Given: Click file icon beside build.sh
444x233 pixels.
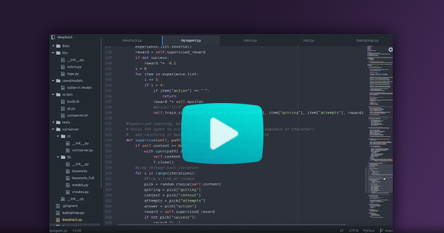Looking at the screenshot, I should [x=63, y=101].
